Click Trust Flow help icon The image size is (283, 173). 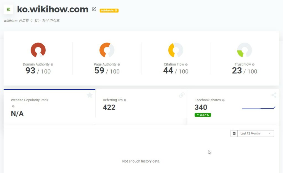tap(253, 65)
